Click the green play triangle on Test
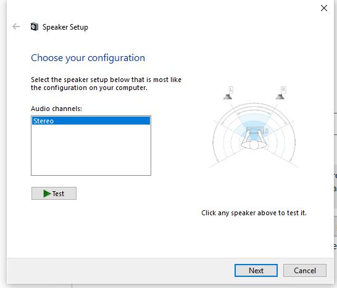This screenshot has width=337, height=288. tap(47, 194)
